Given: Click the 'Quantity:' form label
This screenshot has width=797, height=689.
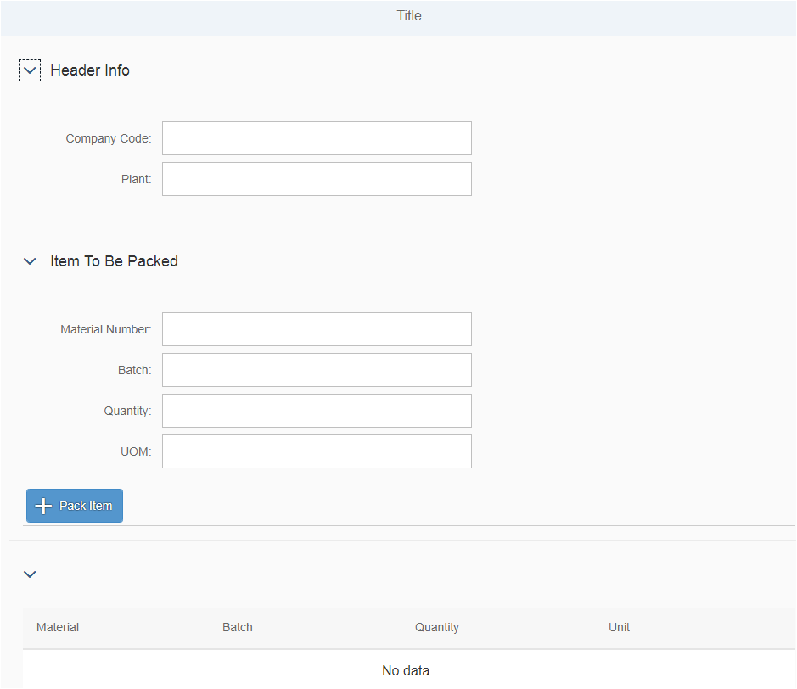Looking at the screenshot, I should click(x=128, y=411).
